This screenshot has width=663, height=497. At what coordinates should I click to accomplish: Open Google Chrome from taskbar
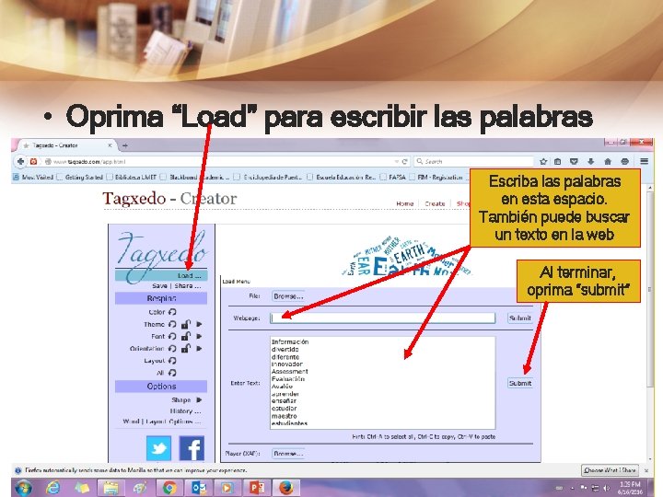point(169,488)
